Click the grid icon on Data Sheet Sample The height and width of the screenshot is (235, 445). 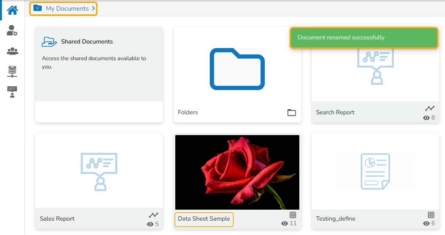pyautogui.click(x=292, y=215)
